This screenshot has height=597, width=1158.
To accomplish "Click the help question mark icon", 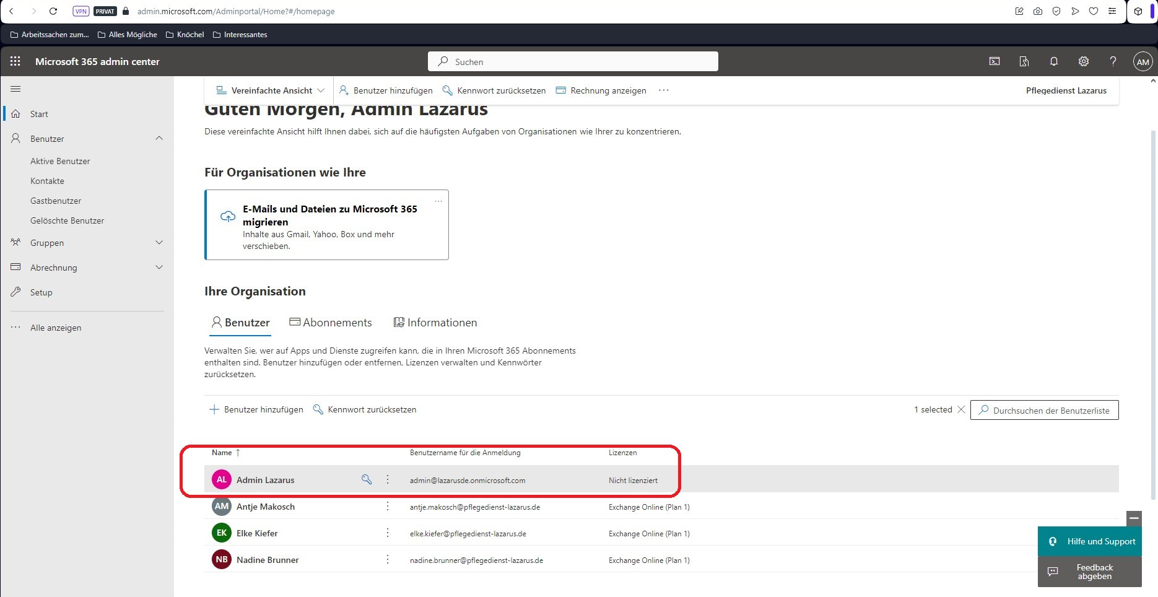I will (1113, 61).
